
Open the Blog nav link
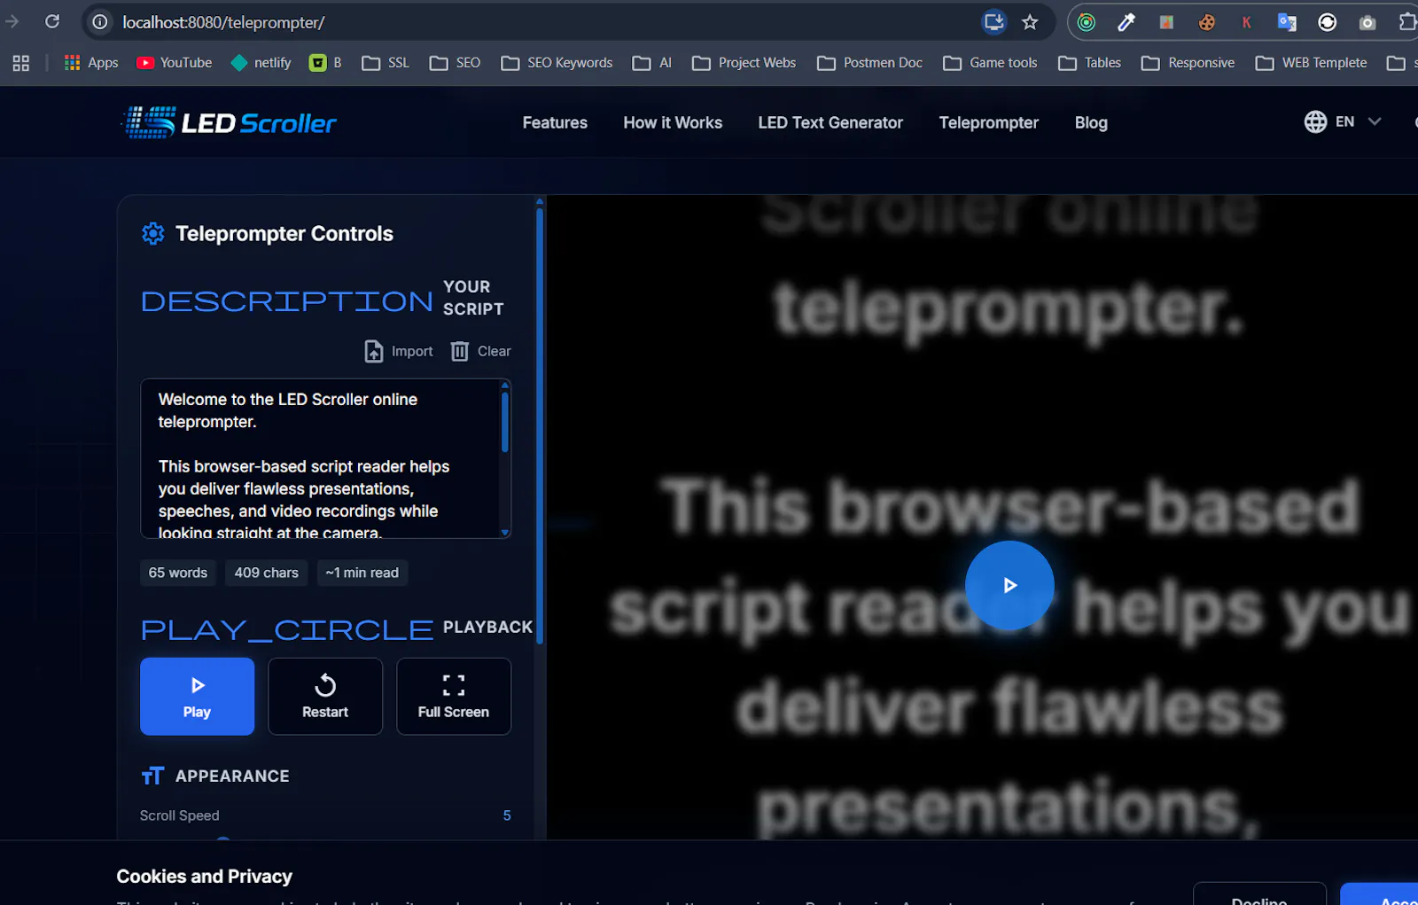(1091, 122)
